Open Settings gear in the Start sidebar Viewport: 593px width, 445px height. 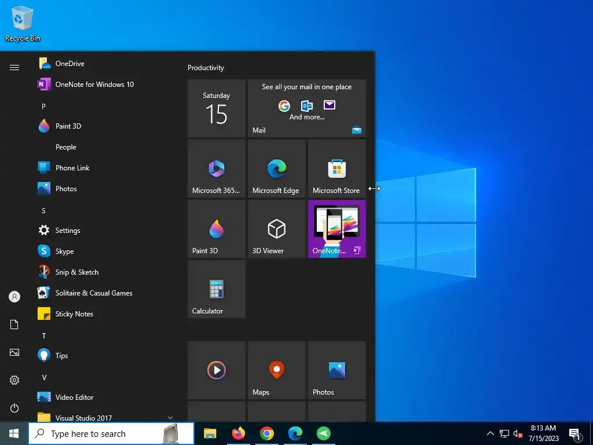[x=14, y=380]
